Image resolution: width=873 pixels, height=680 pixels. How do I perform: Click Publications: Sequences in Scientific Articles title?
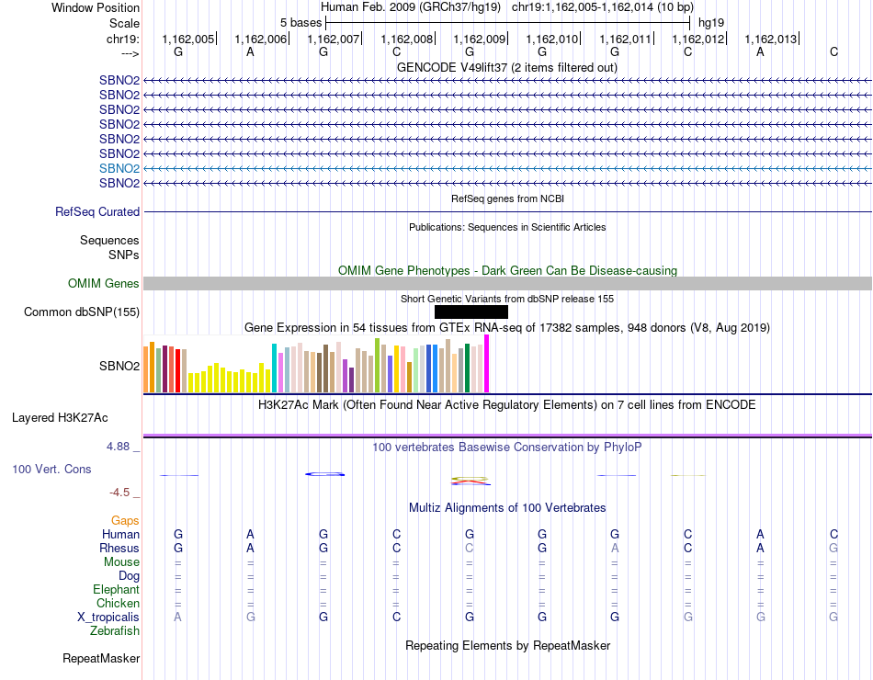(x=507, y=227)
